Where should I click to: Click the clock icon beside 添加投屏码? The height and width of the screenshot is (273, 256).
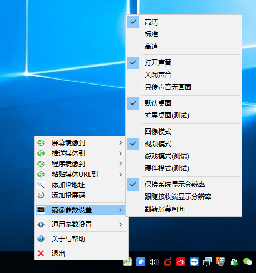[x=41, y=196]
